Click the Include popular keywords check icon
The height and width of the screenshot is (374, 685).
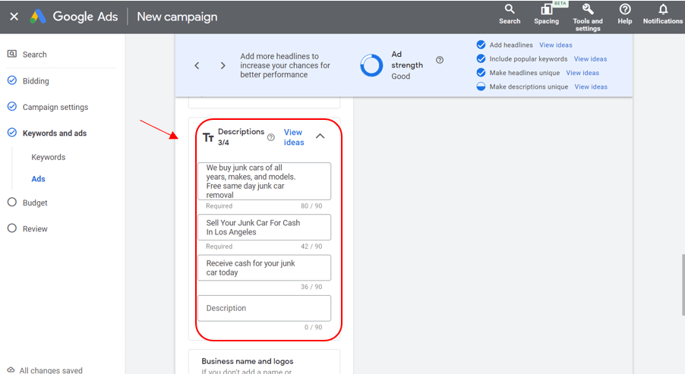click(x=481, y=59)
